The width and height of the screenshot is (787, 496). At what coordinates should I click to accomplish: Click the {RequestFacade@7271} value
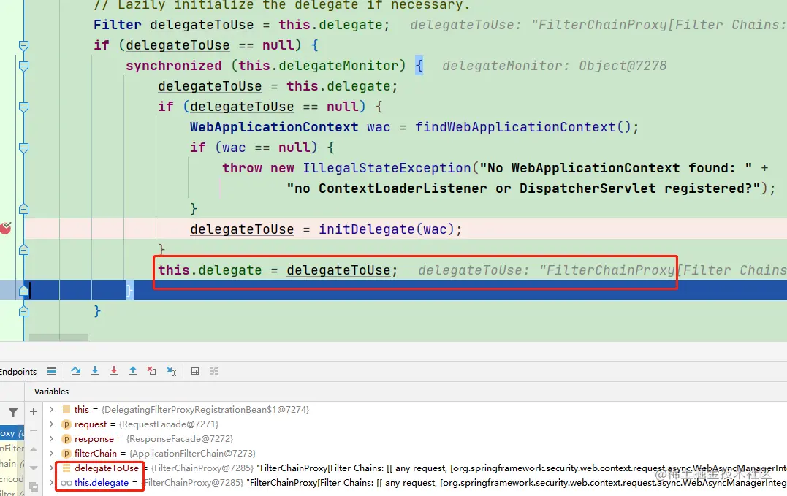click(x=169, y=424)
